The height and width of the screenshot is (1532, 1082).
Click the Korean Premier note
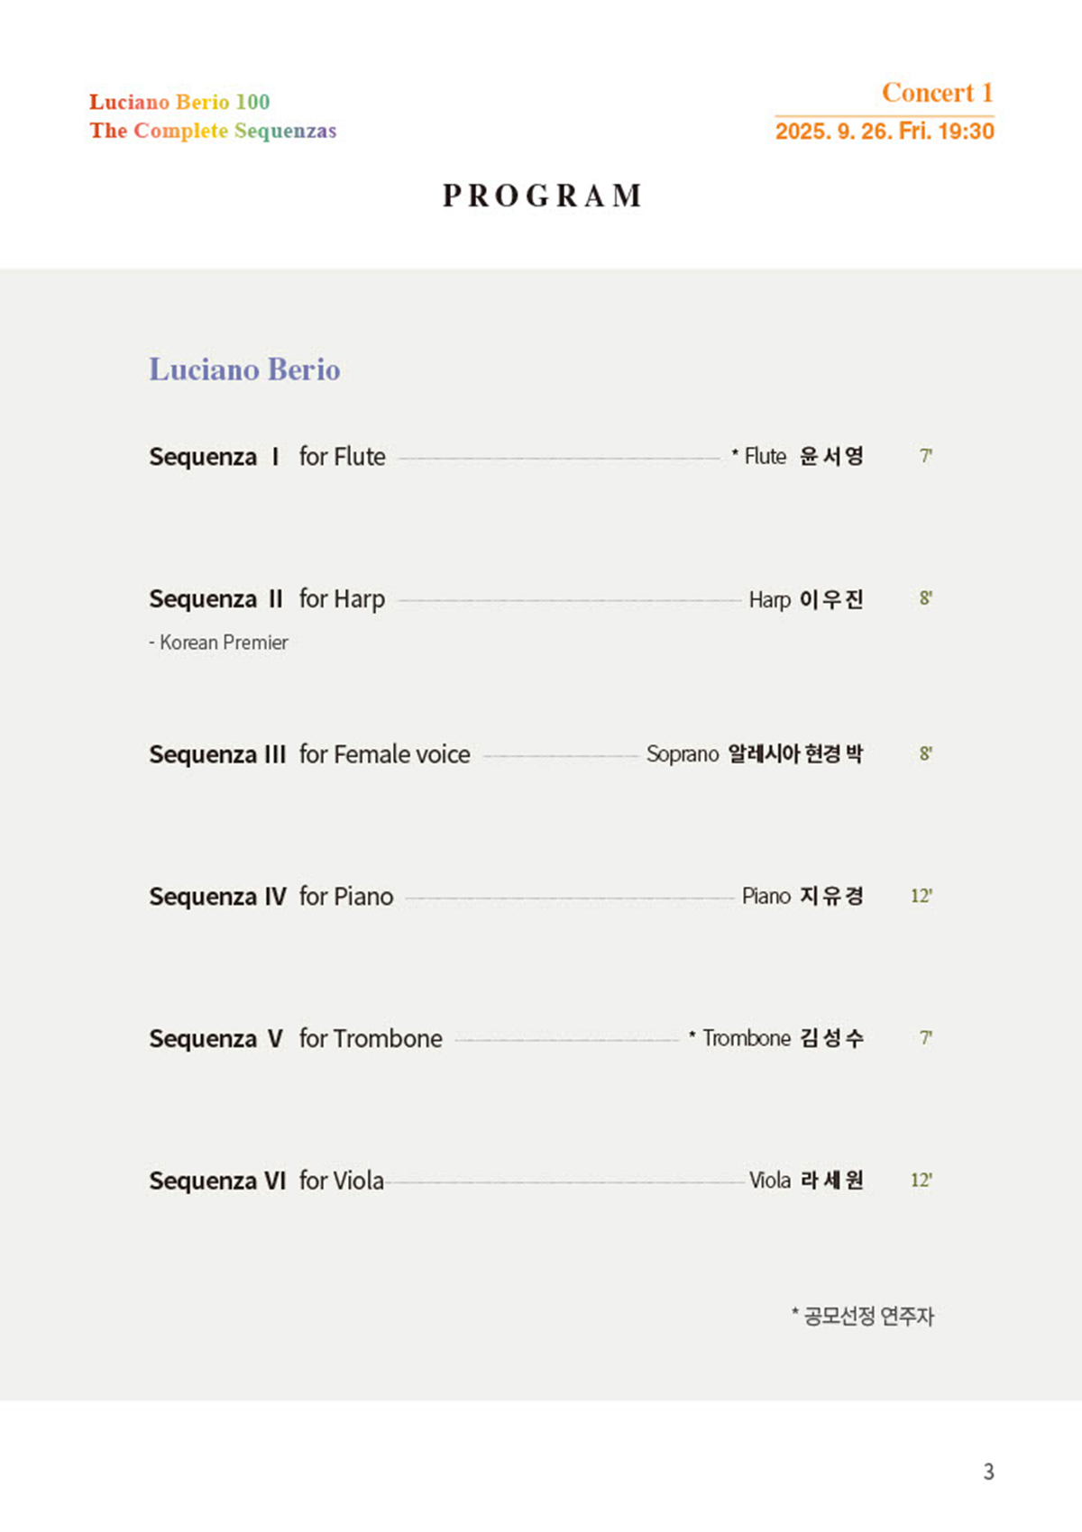point(219,643)
